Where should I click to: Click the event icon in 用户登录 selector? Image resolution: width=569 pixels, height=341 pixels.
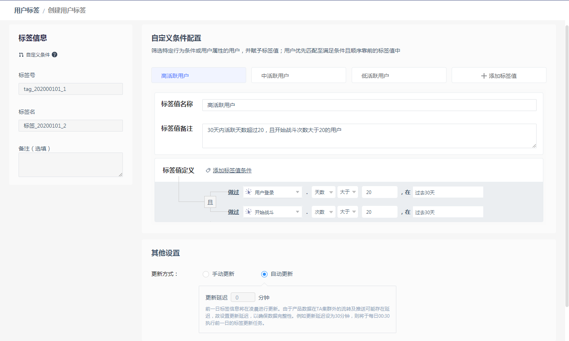[x=249, y=192]
